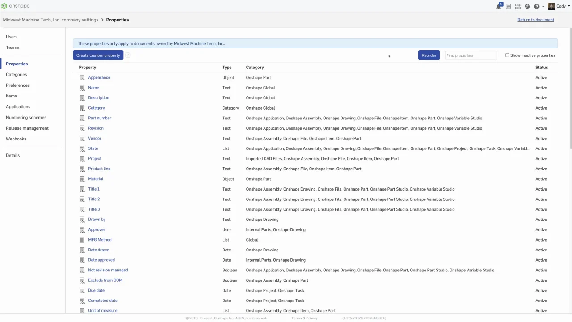Click the property icon beside MFG Method
Image resolution: width=572 pixels, height=322 pixels.
(82, 240)
